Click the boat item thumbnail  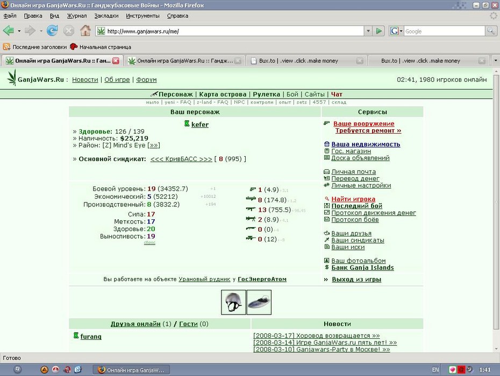(259, 302)
